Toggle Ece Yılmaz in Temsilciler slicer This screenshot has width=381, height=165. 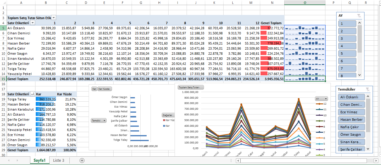point(351,112)
